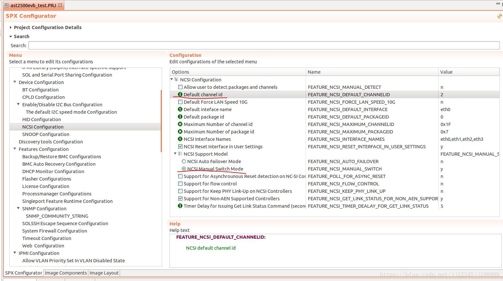This screenshot has width=503, height=281.
Task: Click the toolbar icon at right of SPX Configurator header
Action: [500, 16]
